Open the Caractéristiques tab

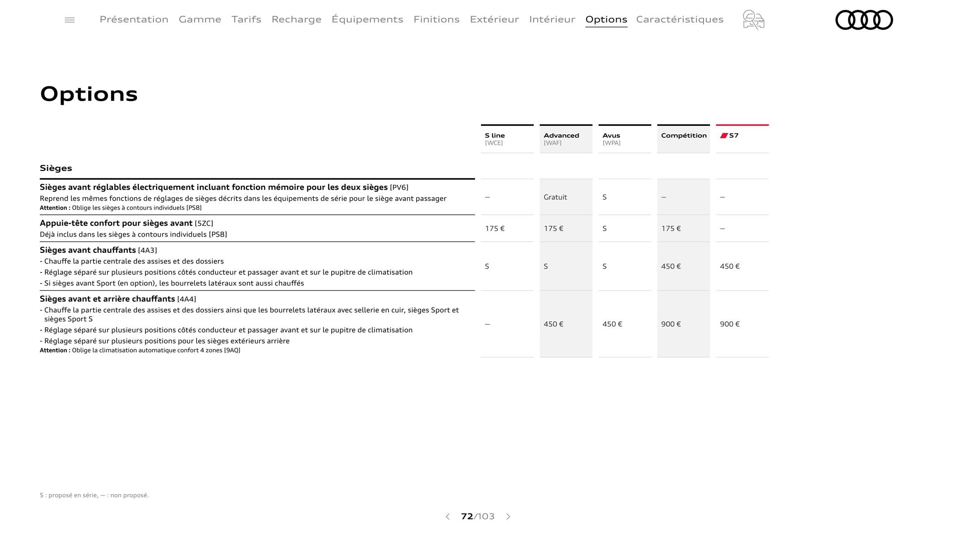click(680, 19)
